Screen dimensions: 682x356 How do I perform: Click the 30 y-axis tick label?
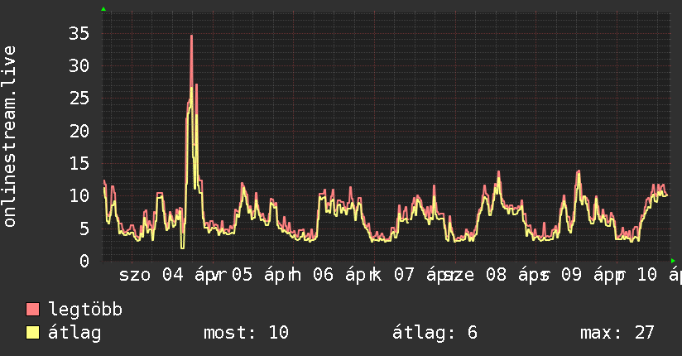pos(79,66)
